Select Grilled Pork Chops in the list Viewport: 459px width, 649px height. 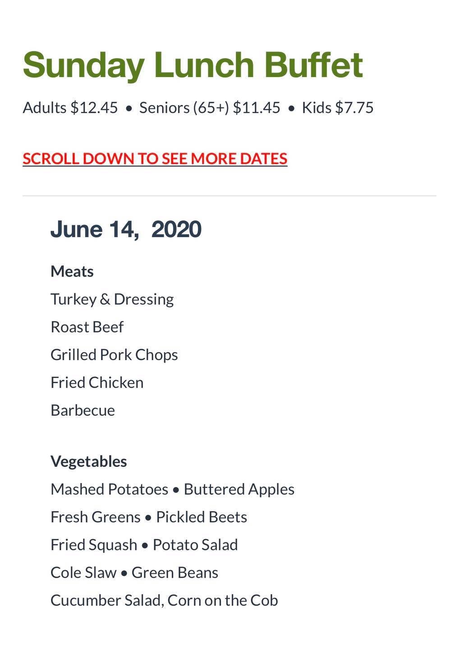pos(114,355)
